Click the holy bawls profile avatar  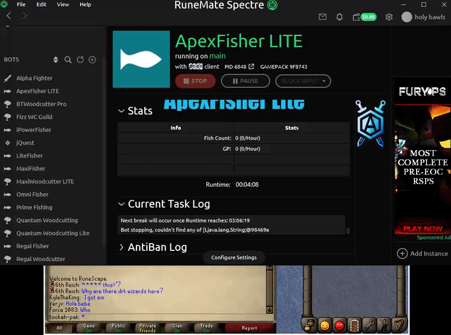point(406,17)
